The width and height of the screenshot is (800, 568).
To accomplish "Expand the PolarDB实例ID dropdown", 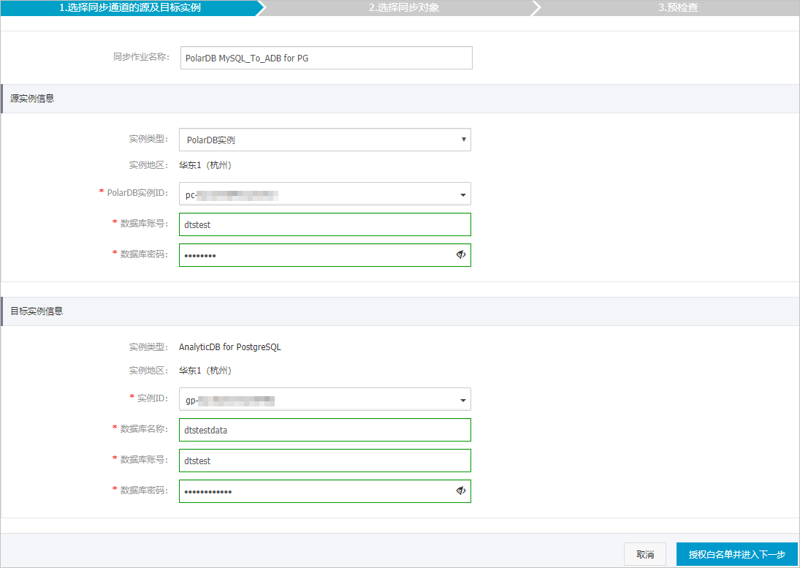I will click(325, 194).
